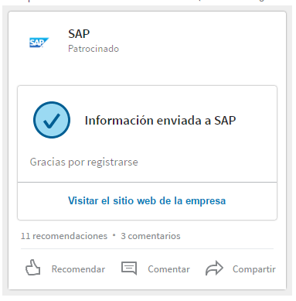The height and width of the screenshot is (301, 296).
Task: Click the Patrocinado label
Action: click(x=94, y=49)
